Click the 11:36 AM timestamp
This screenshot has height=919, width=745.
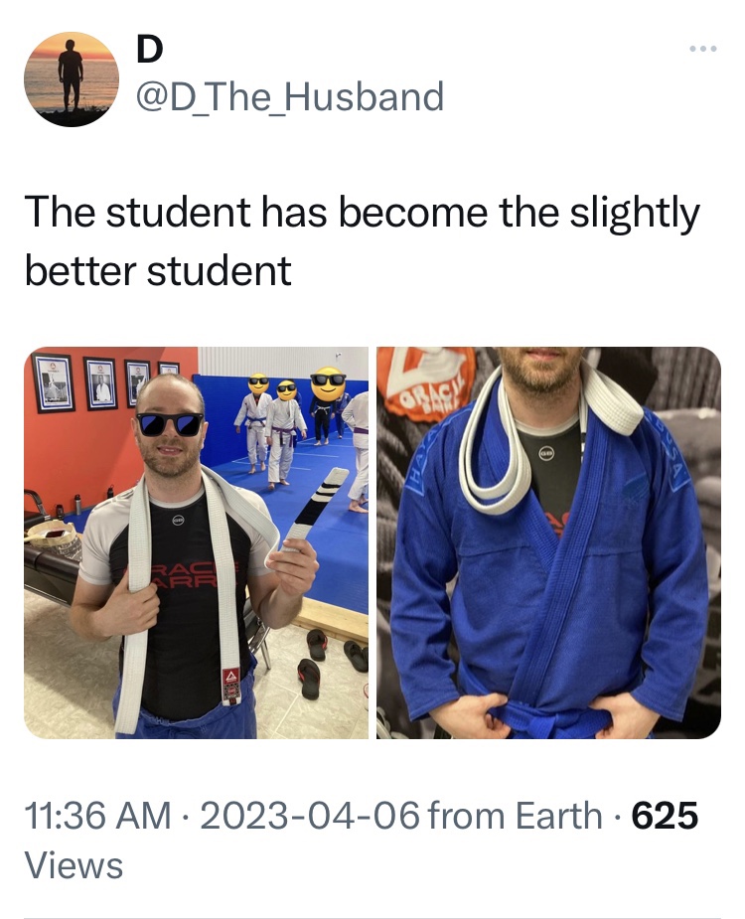point(98,816)
